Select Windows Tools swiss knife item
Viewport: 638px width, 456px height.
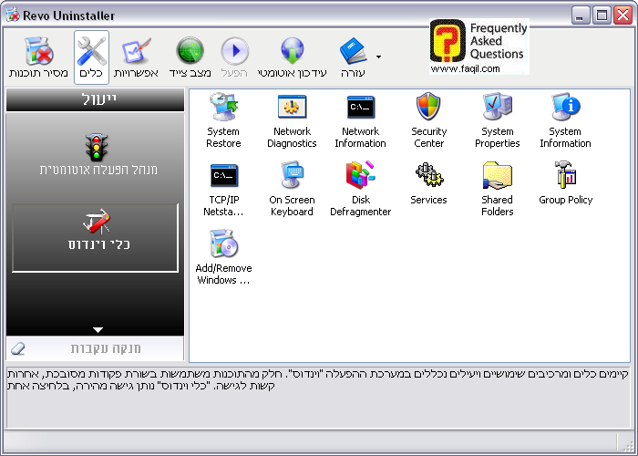point(96,237)
